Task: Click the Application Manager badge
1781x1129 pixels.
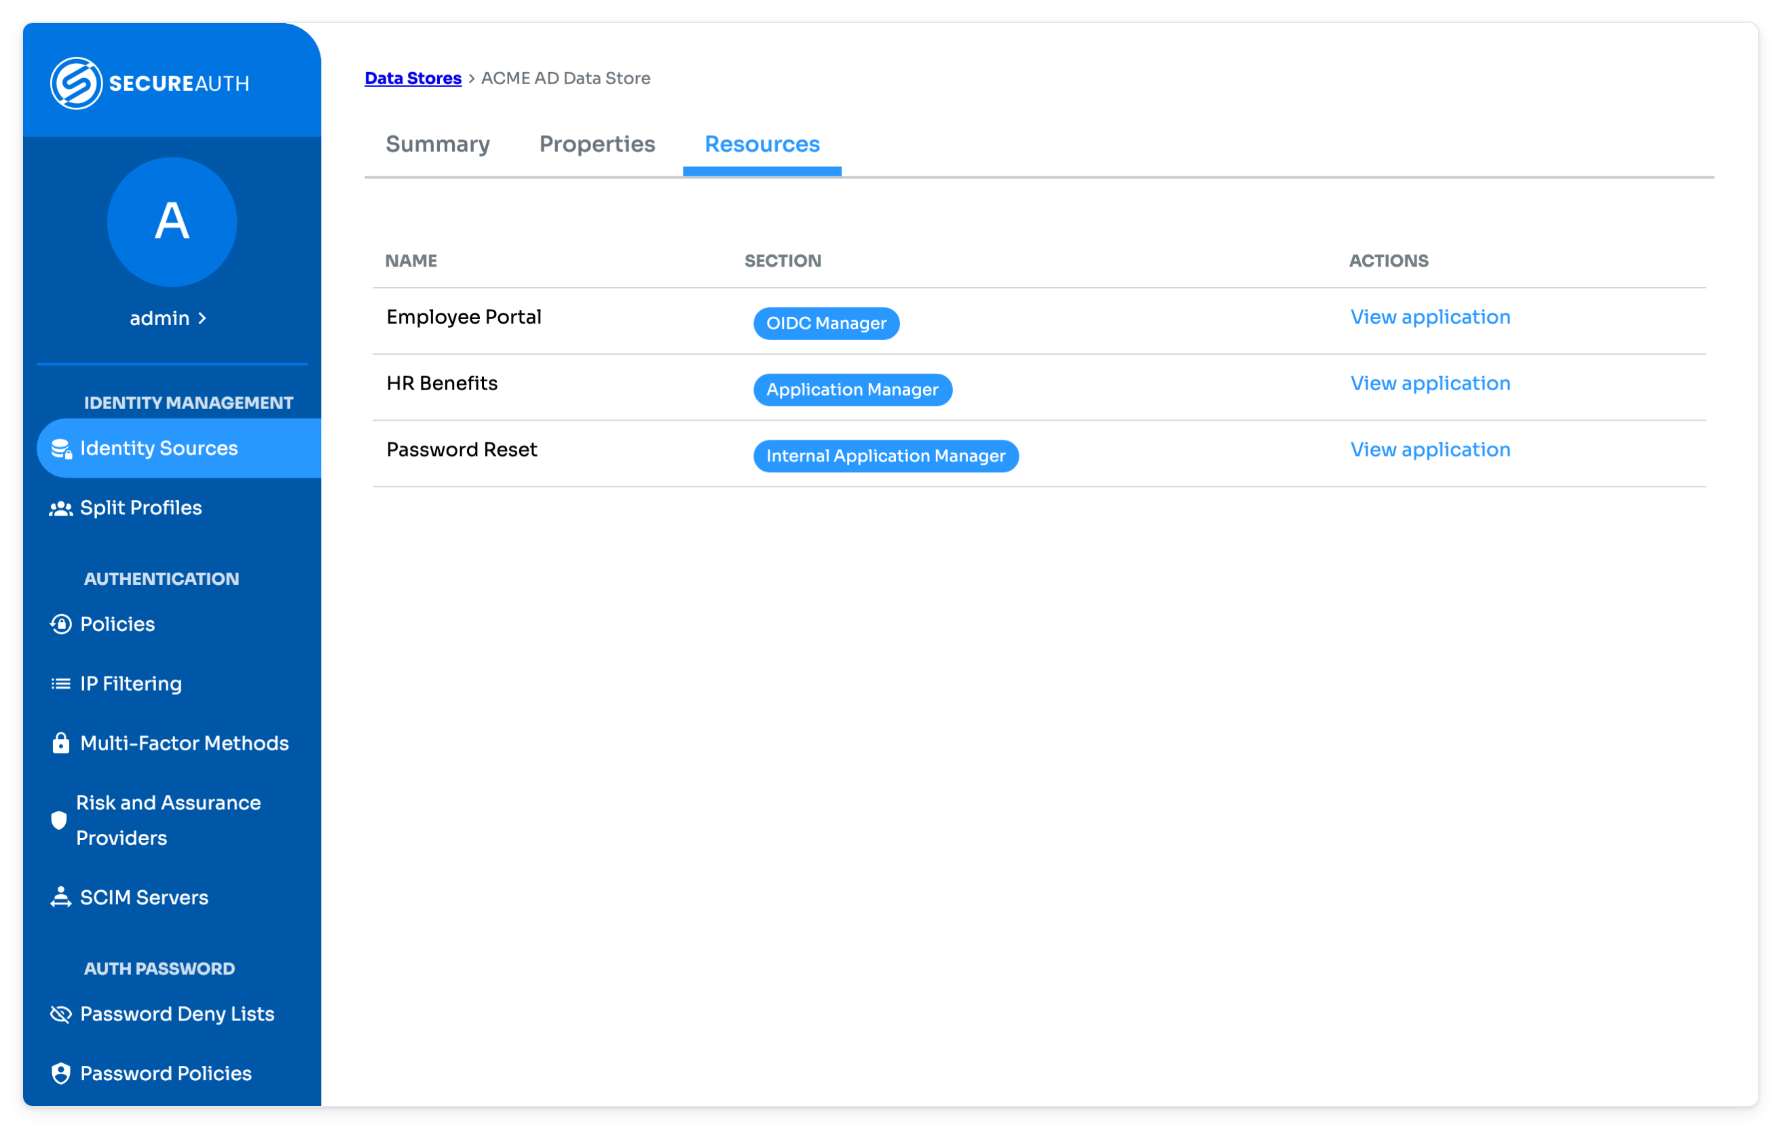Action: pos(852,389)
